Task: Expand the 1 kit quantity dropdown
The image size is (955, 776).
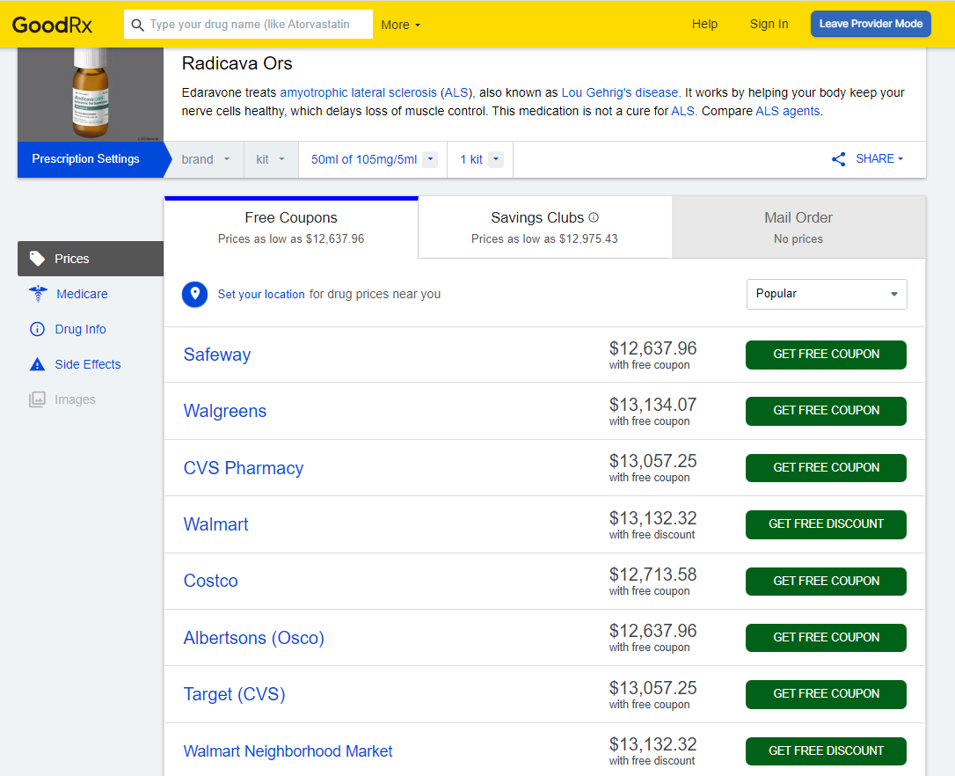Action: (x=496, y=160)
